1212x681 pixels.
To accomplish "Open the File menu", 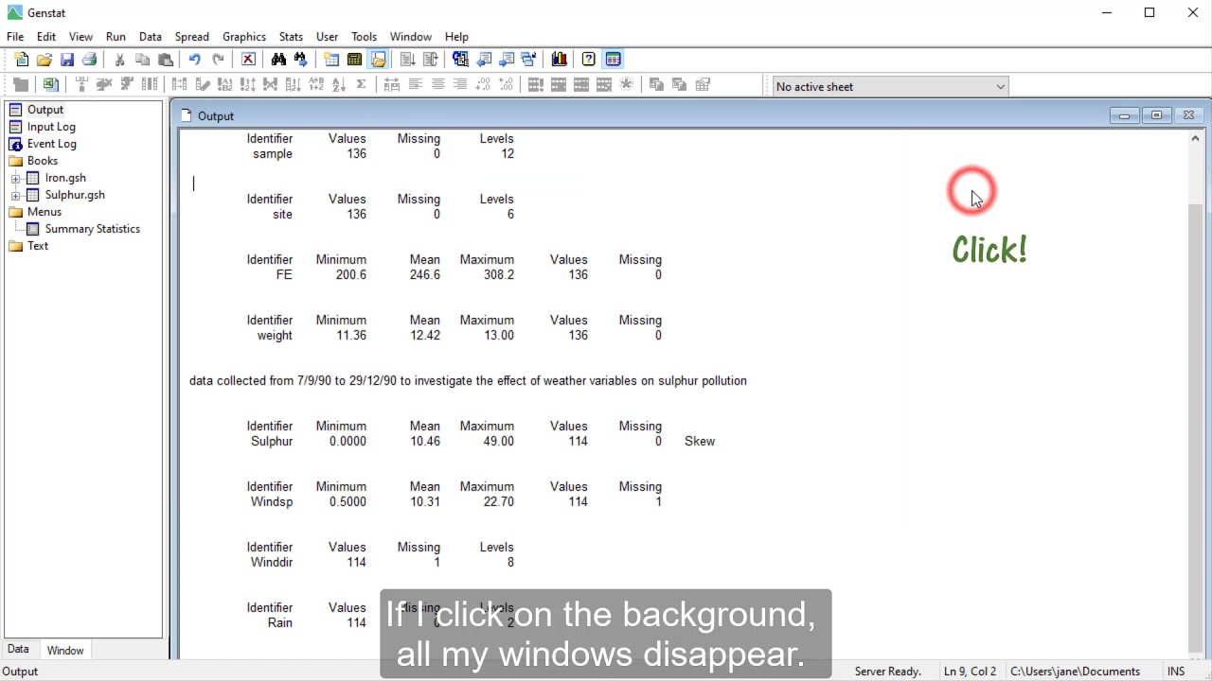I will 15,37.
